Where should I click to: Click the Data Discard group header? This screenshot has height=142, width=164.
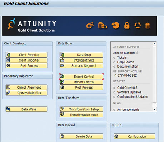click(x=81, y=125)
